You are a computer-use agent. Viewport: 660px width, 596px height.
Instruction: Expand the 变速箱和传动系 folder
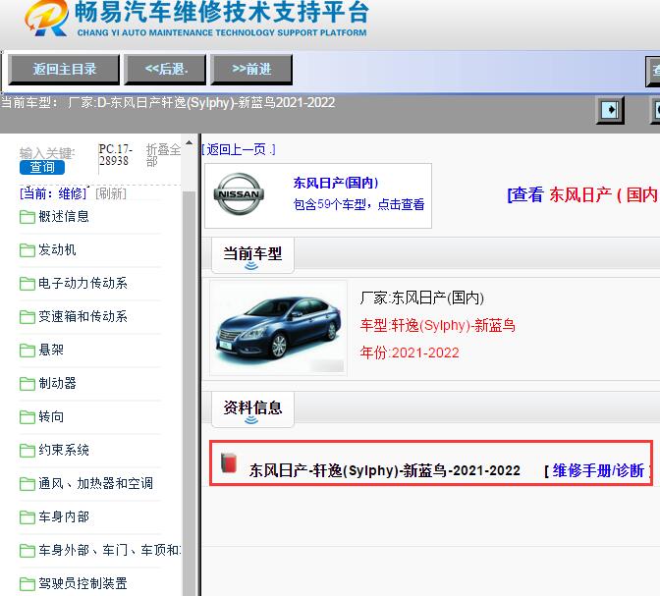(x=74, y=316)
